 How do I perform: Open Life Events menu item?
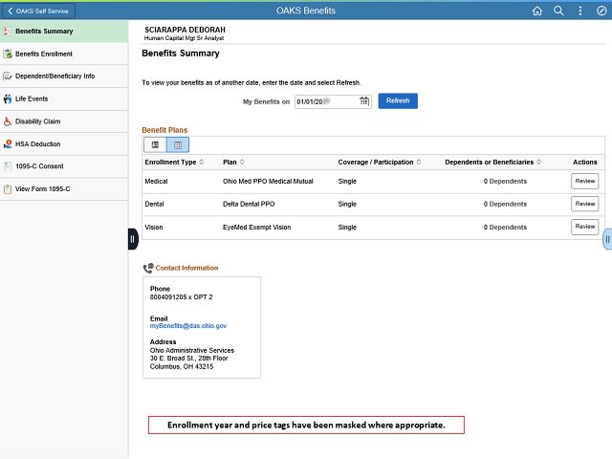[x=64, y=98]
